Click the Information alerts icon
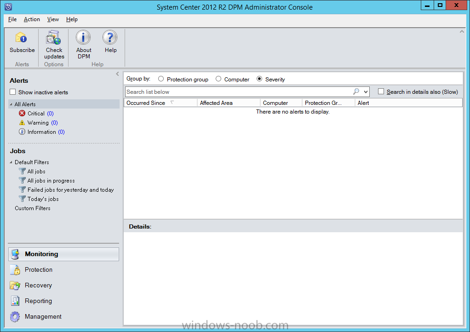 (22, 132)
